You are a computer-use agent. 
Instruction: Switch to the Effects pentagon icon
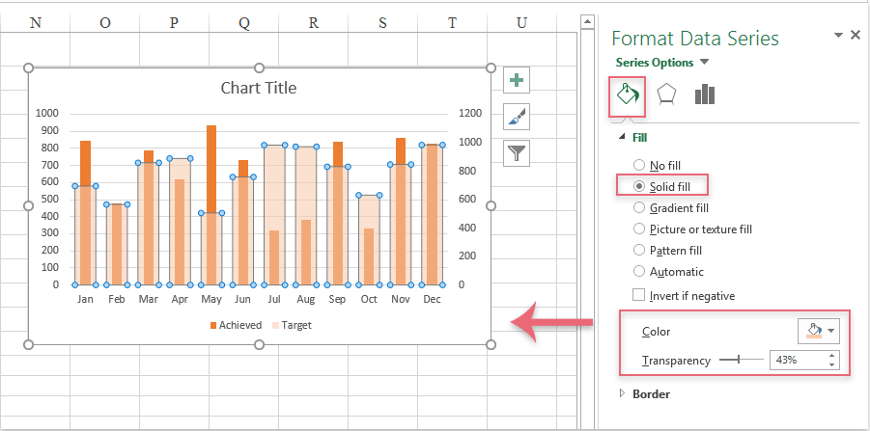[666, 94]
